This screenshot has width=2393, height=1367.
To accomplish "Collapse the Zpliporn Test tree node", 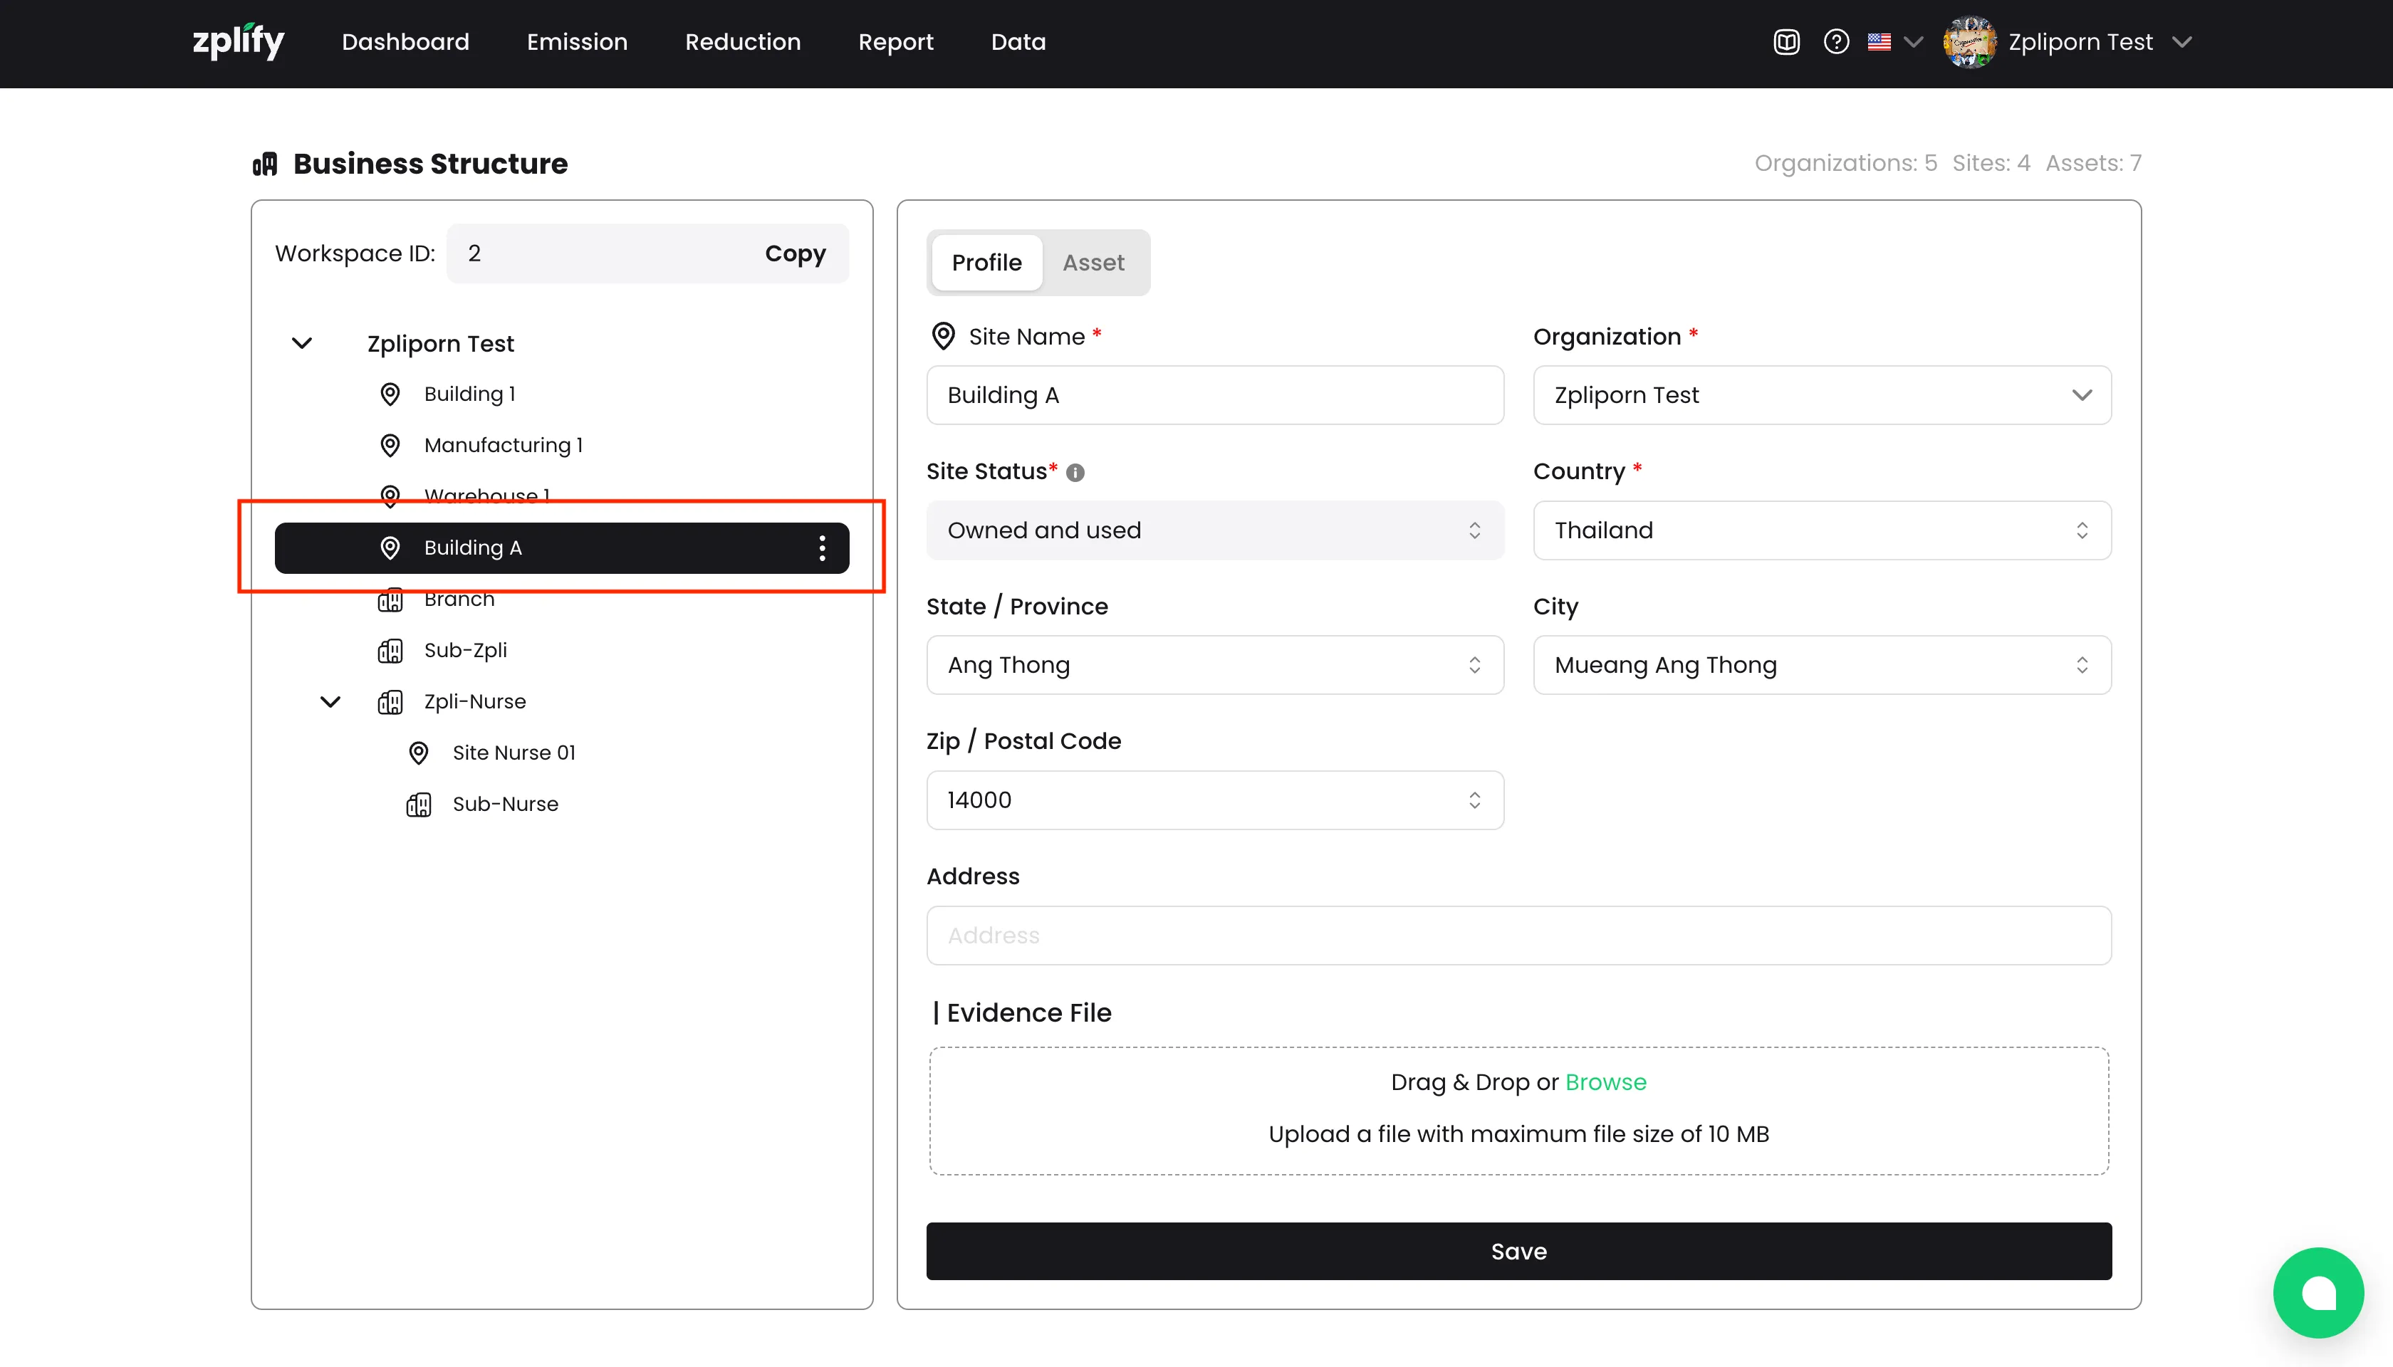I will click(301, 344).
